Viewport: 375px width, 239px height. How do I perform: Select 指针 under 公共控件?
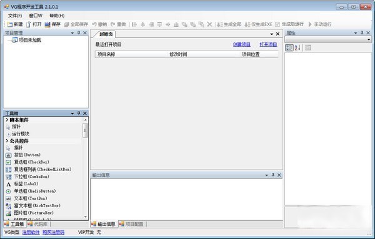click(18, 148)
